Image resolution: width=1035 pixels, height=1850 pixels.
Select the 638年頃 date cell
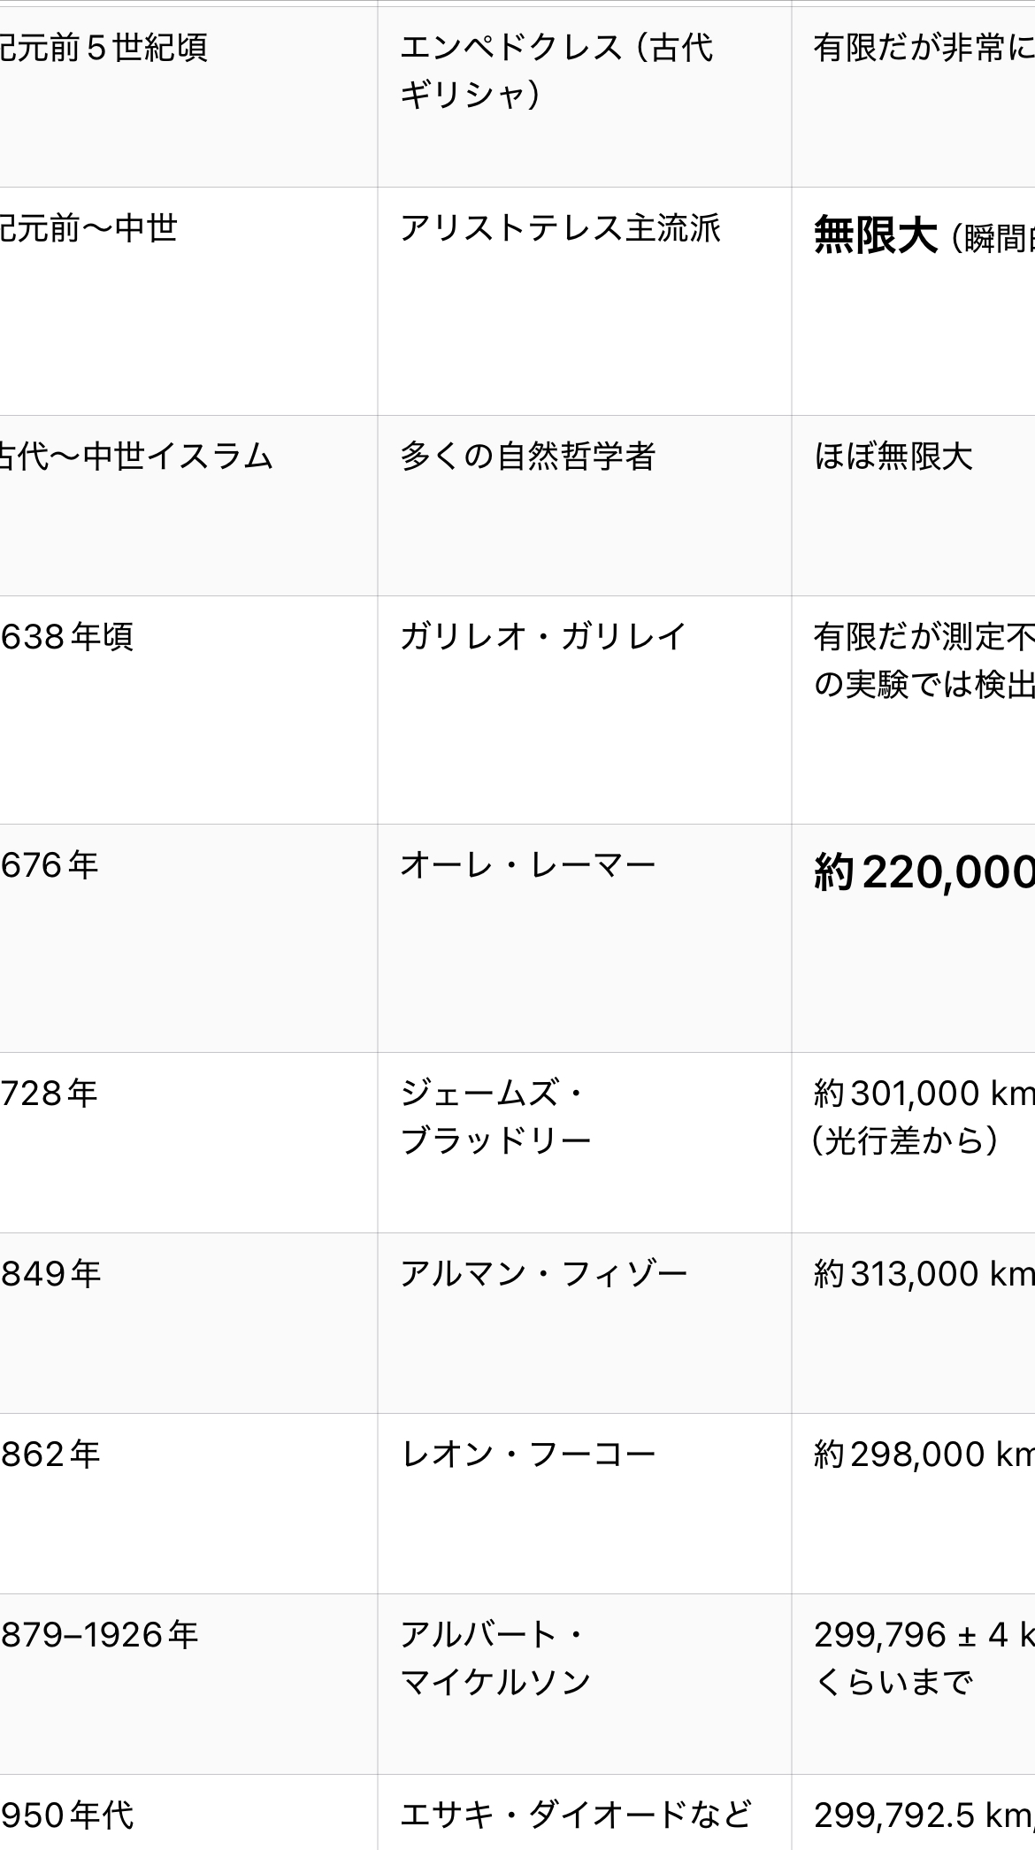(x=67, y=637)
